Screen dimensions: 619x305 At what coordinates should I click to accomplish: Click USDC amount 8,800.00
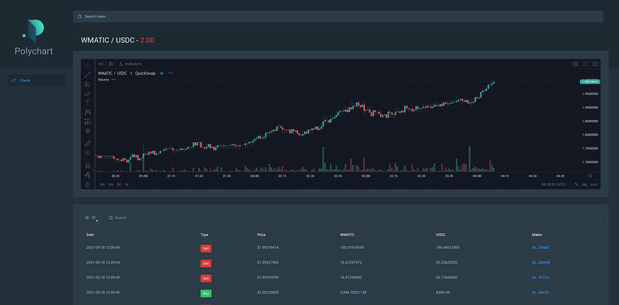[443, 292]
